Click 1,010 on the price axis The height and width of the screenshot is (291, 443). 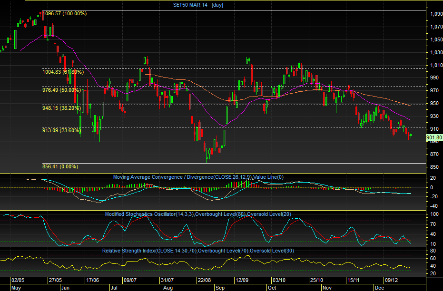[x=436, y=65]
